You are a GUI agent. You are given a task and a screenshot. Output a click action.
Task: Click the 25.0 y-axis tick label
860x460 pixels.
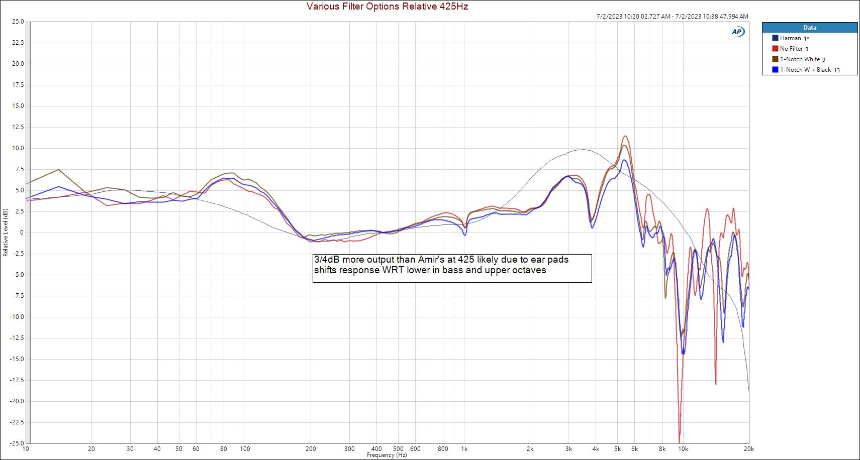(x=18, y=22)
